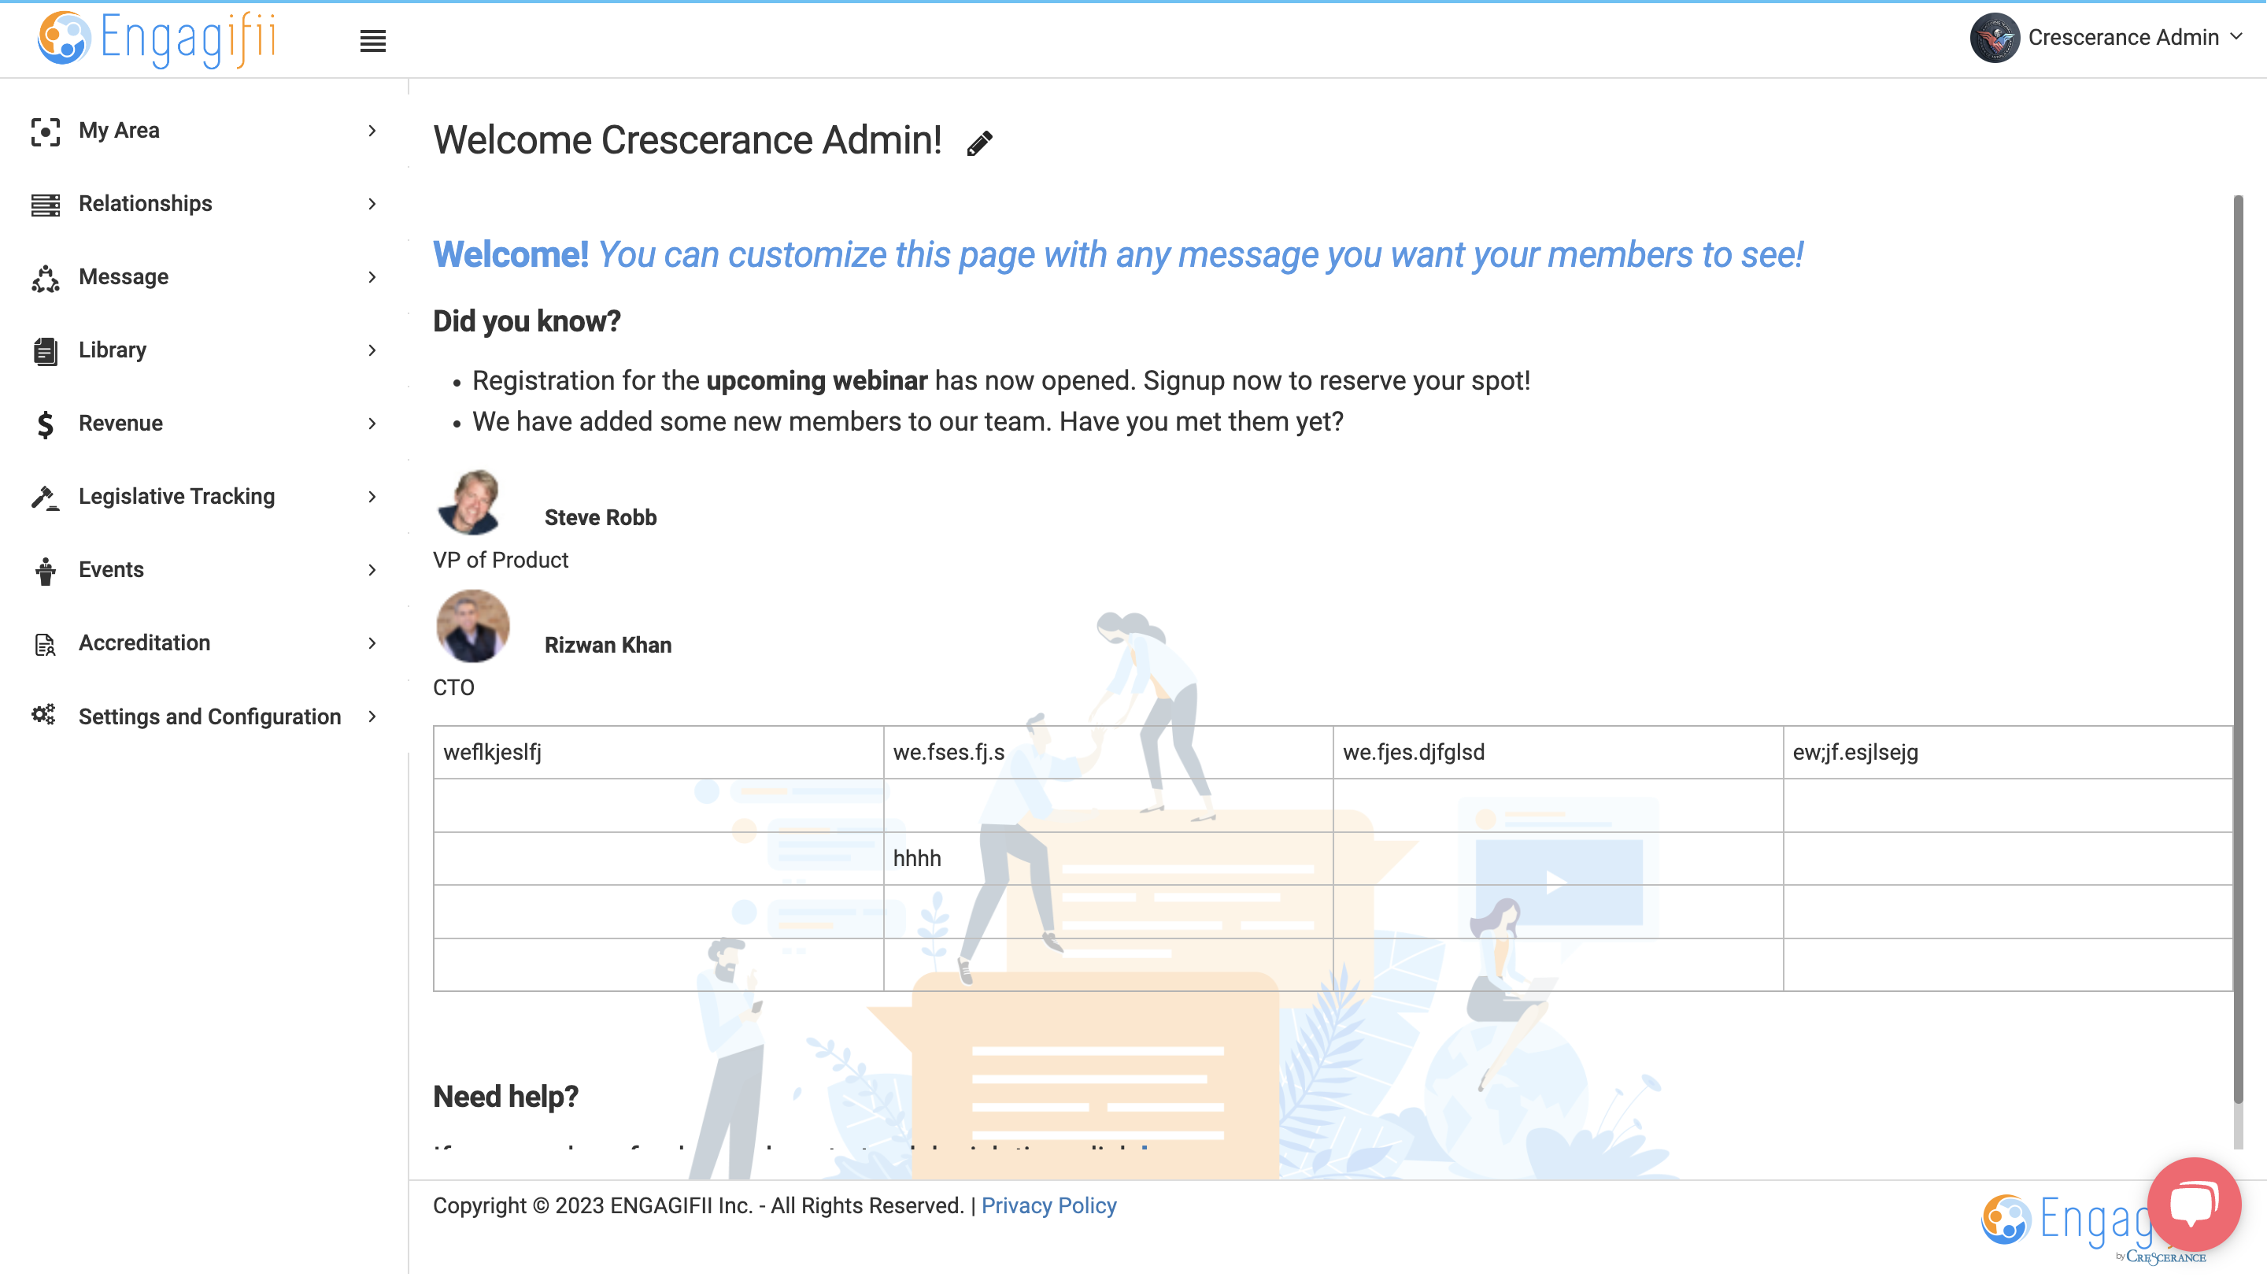Expand the Library chevron
Screen dimensions: 2267x1277
click(372, 350)
